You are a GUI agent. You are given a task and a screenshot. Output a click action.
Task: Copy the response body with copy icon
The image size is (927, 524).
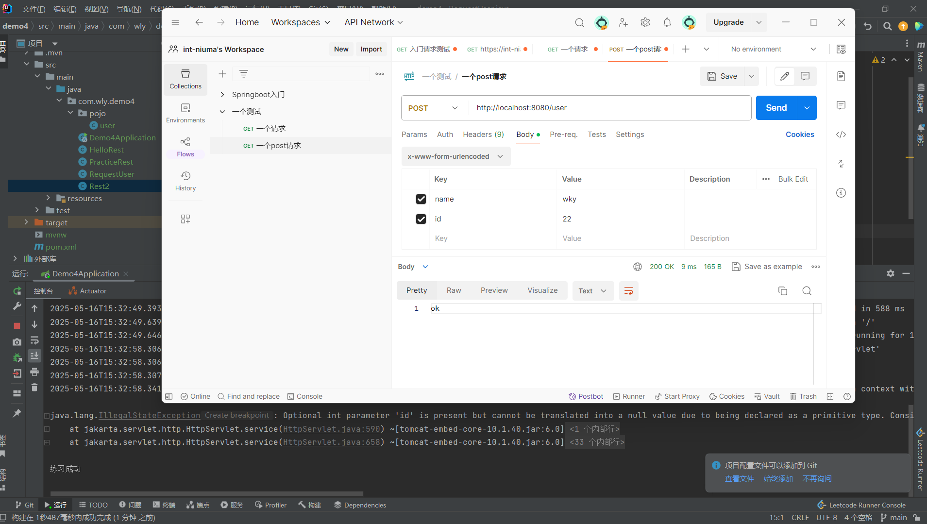pyautogui.click(x=783, y=291)
